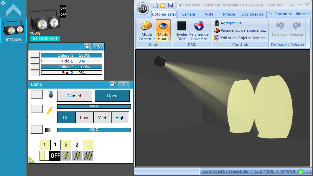Click the half yellow half white preset
313x176 pixels.
pyautogui.click(x=45, y=156)
